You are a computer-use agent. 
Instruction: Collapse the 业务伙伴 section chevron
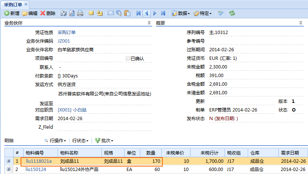coord(149,23)
